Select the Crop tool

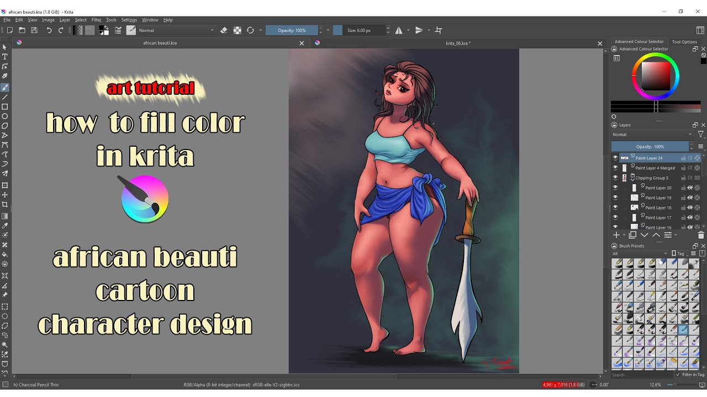[x=5, y=205]
